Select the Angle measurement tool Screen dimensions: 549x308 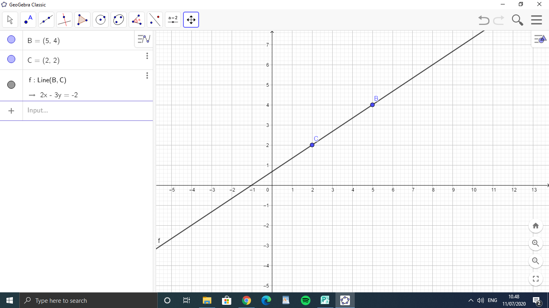pyautogui.click(x=137, y=20)
